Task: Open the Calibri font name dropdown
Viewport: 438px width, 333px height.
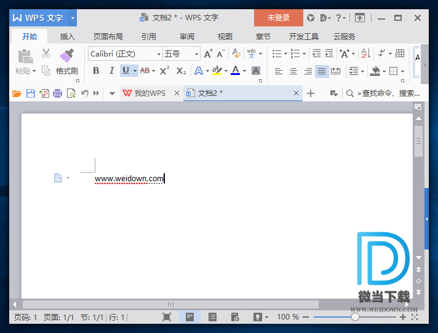Action: (158, 54)
